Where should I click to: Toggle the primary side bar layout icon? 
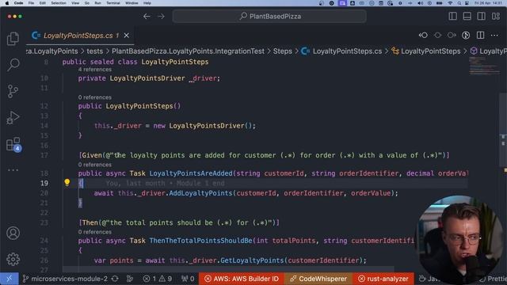[452, 16]
